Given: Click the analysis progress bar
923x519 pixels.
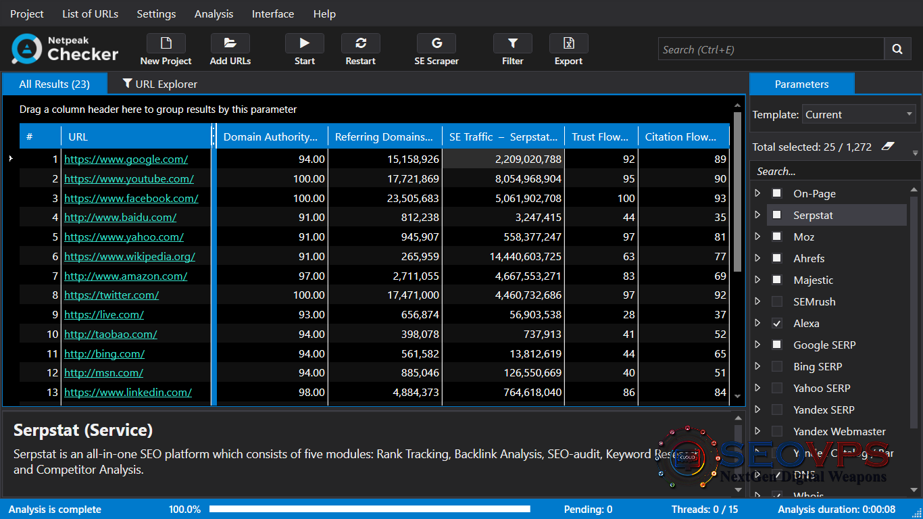Looking at the screenshot, I should coord(370,510).
